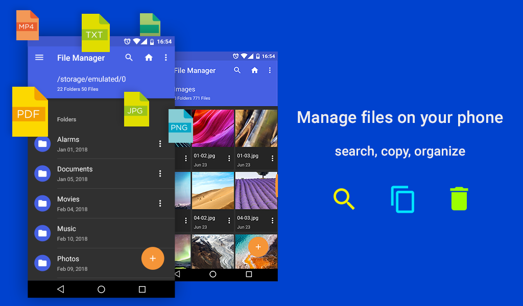Click the 'Manage files on your phone' headline
The width and height of the screenshot is (523, 306).
pos(400,117)
